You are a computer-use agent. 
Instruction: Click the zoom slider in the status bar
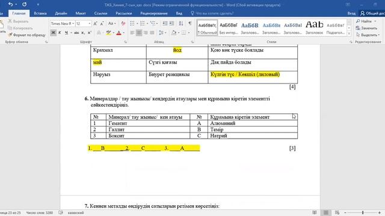[x=362, y=212]
